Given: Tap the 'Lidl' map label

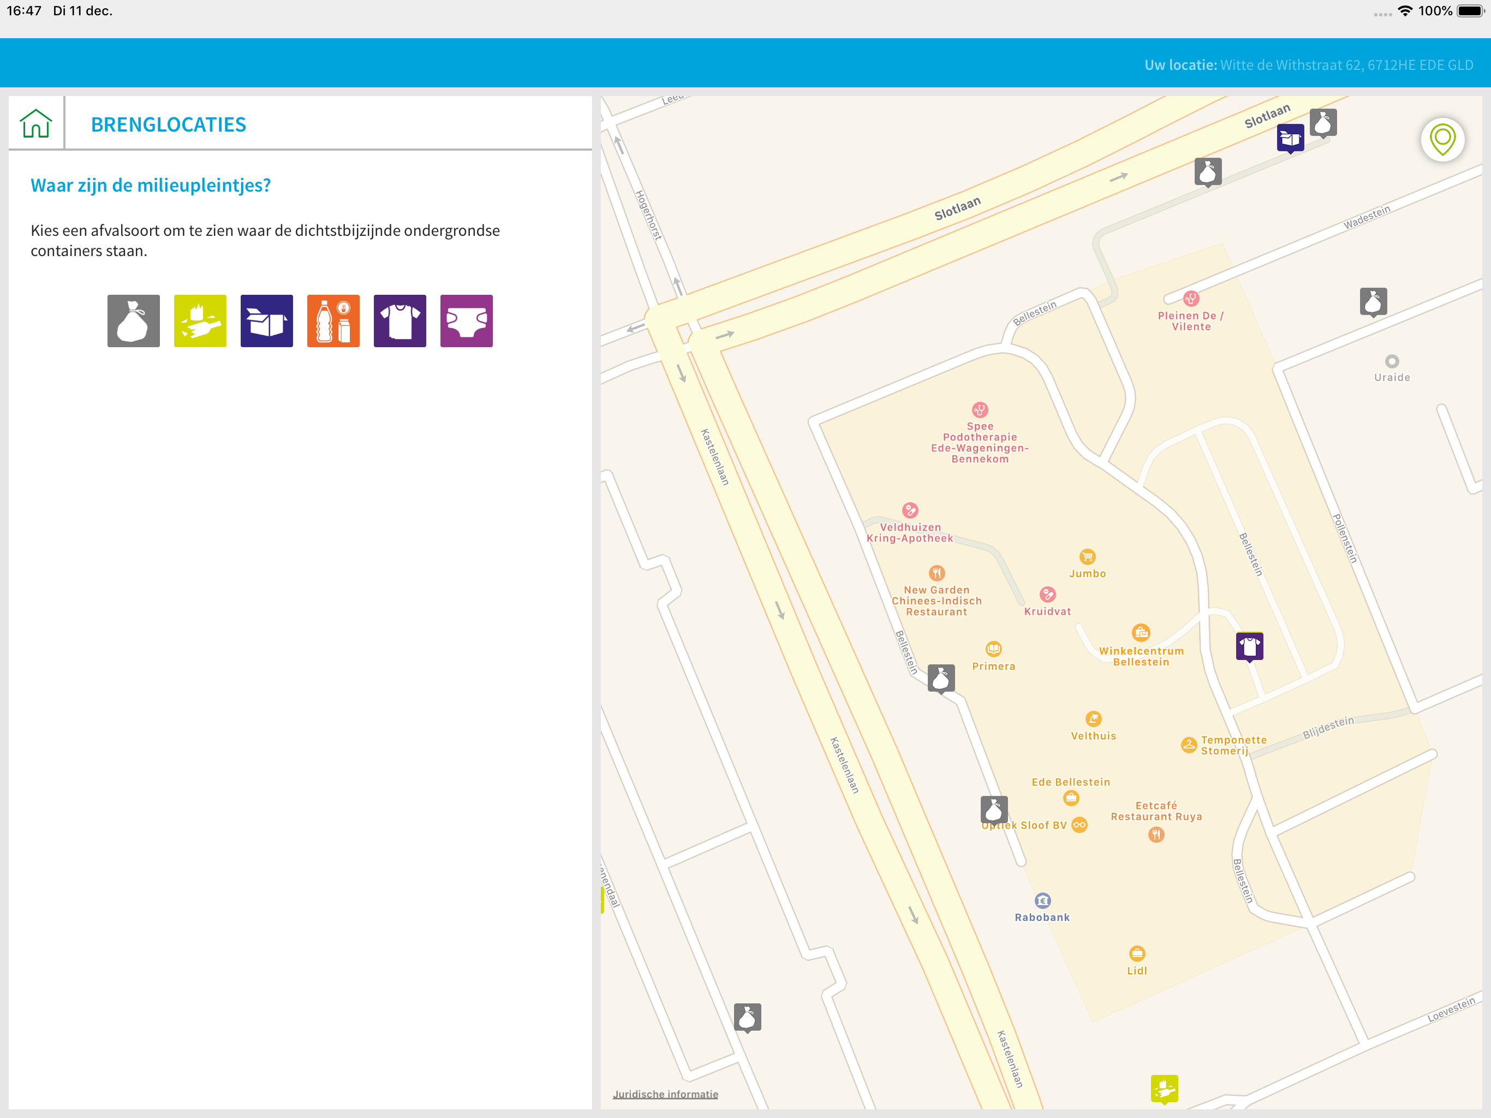Looking at the screenshot, I should coord(1137,971).
